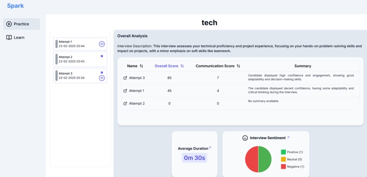
Task: Click the overall score 85 cell
Action: [169, 78]
